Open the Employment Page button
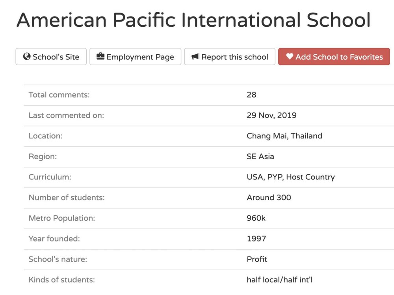 tap(135, 57)
